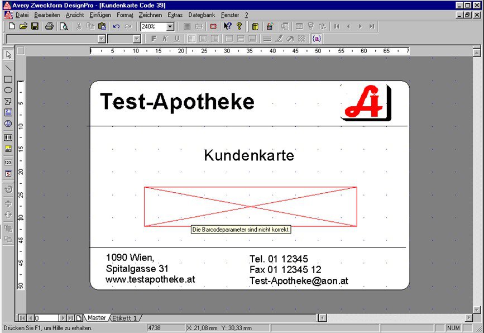The image size is (484, 333).
Task: Click the context help arrow icon
Action: [227, 26]
